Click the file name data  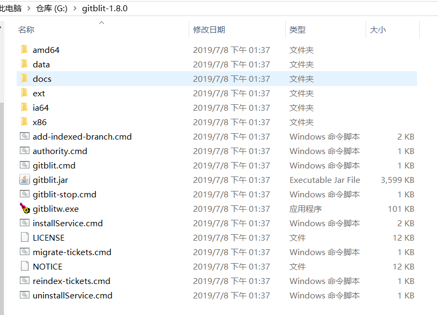click(x=41, y=64)
